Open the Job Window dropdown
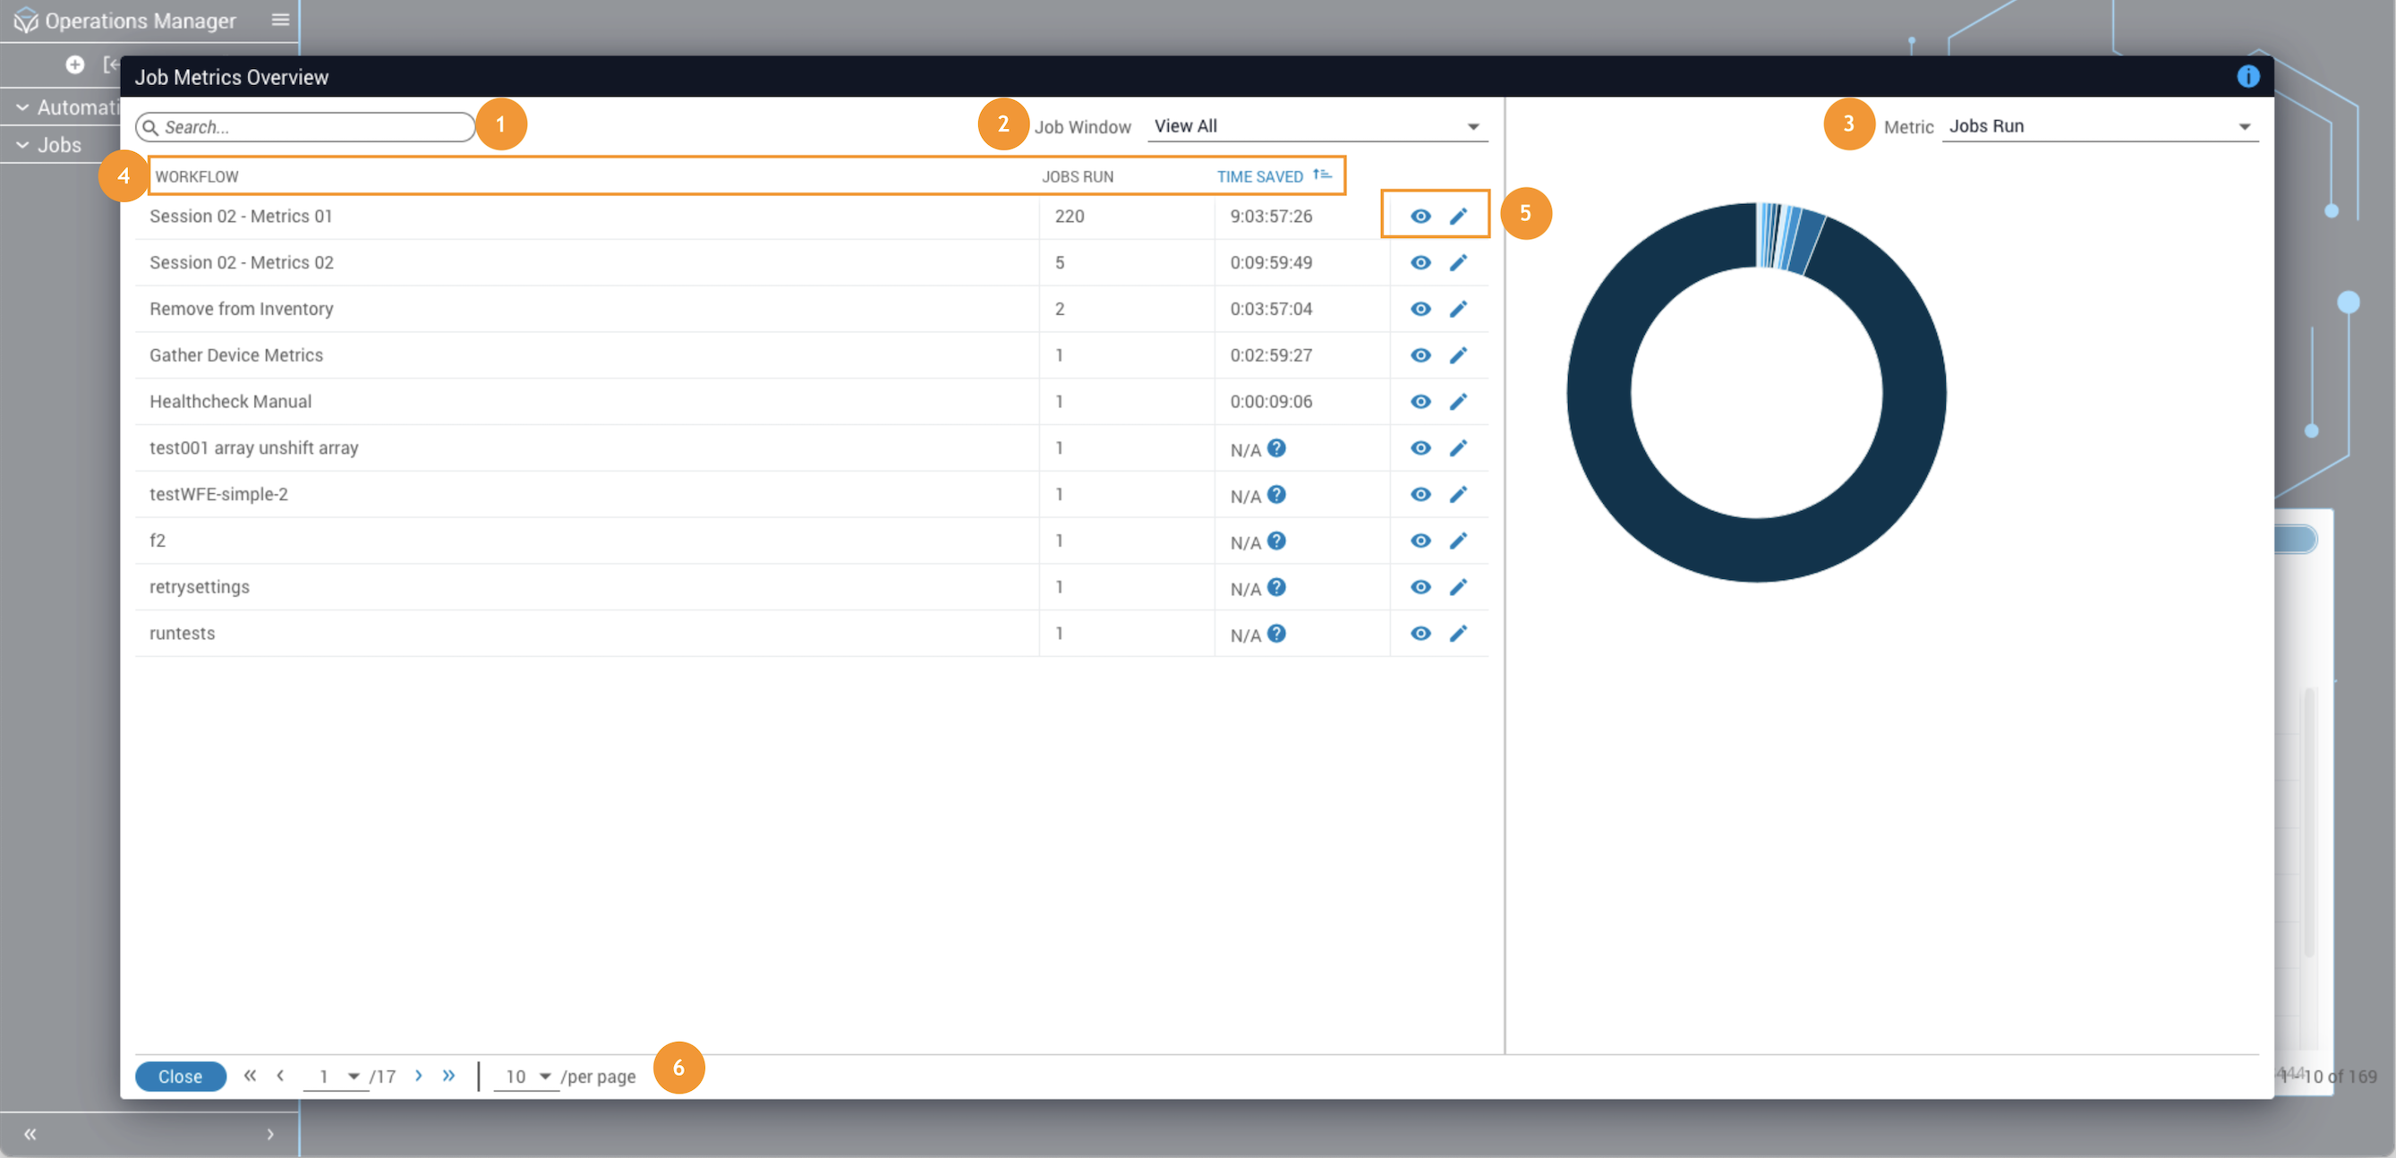Image resolution: width=2396 pixels, height=1158 pixels. pos(1316,126)
